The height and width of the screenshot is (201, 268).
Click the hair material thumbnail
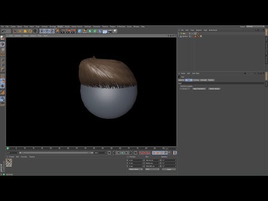9,163
